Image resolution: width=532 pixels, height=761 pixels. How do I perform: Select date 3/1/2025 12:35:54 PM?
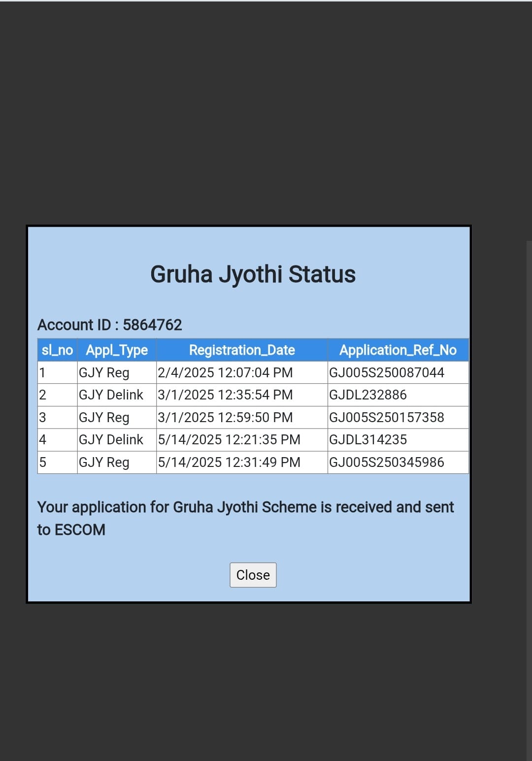pyautogui.click(x=225, y=395)
